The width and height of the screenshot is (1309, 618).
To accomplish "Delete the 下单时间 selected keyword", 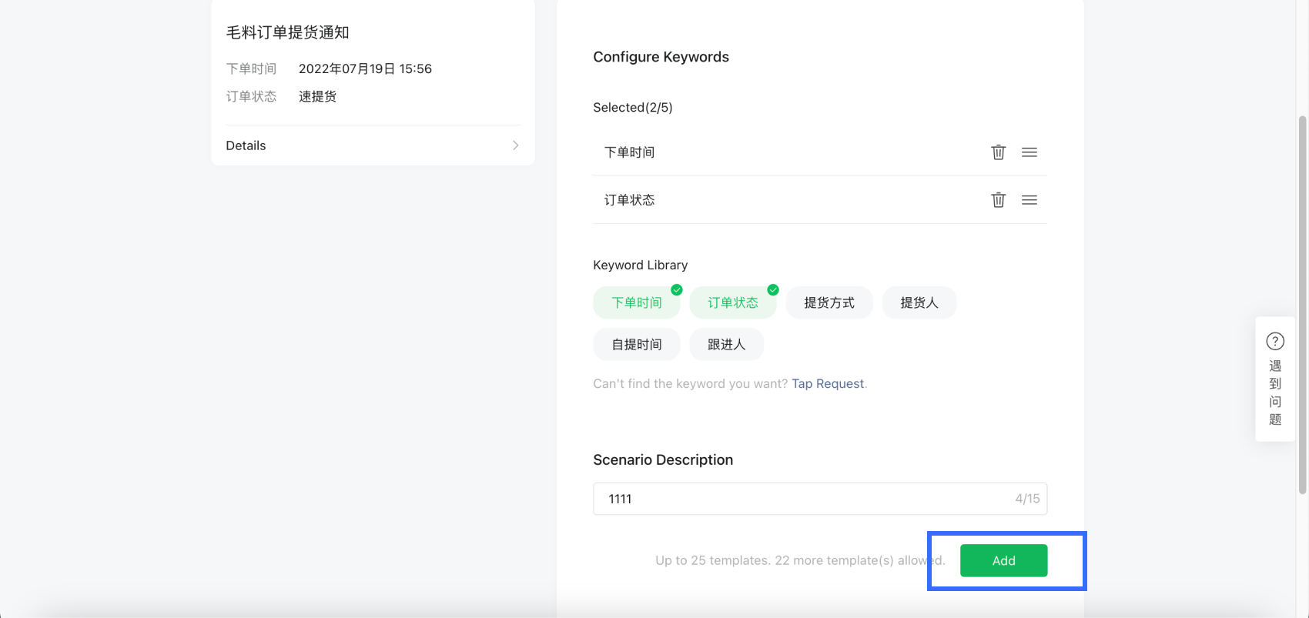I will pos(998,152).
